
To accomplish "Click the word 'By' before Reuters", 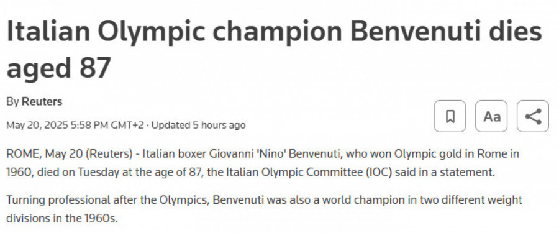I will tap(12, 101).
